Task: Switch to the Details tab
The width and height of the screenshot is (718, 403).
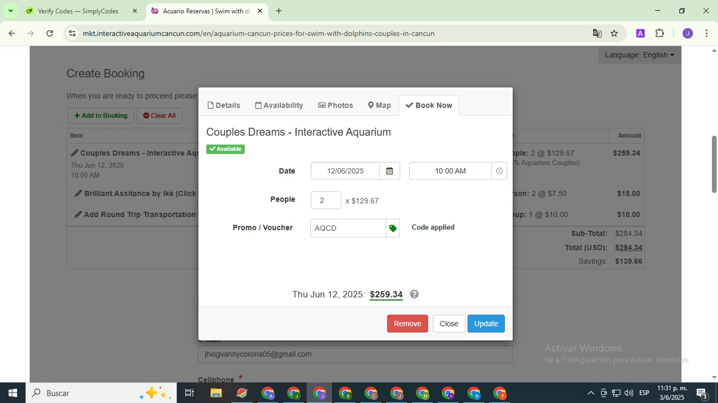Action: [224, 105]
